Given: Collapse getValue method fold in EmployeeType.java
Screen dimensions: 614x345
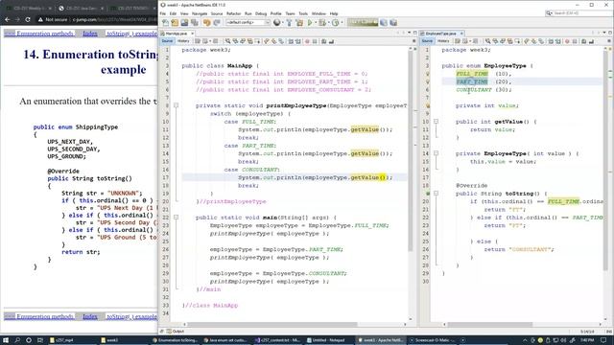Looking at the screenshot, I should point(436,122).
